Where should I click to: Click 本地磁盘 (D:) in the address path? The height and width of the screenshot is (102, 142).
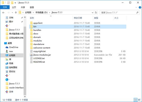point(41,13)
